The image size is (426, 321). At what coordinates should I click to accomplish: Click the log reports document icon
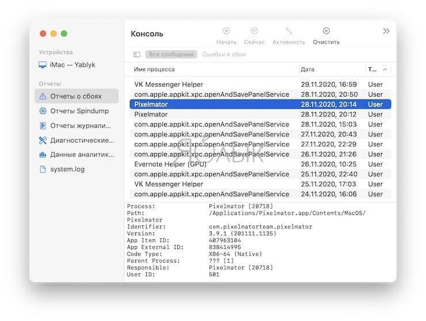tap(43, 126)
